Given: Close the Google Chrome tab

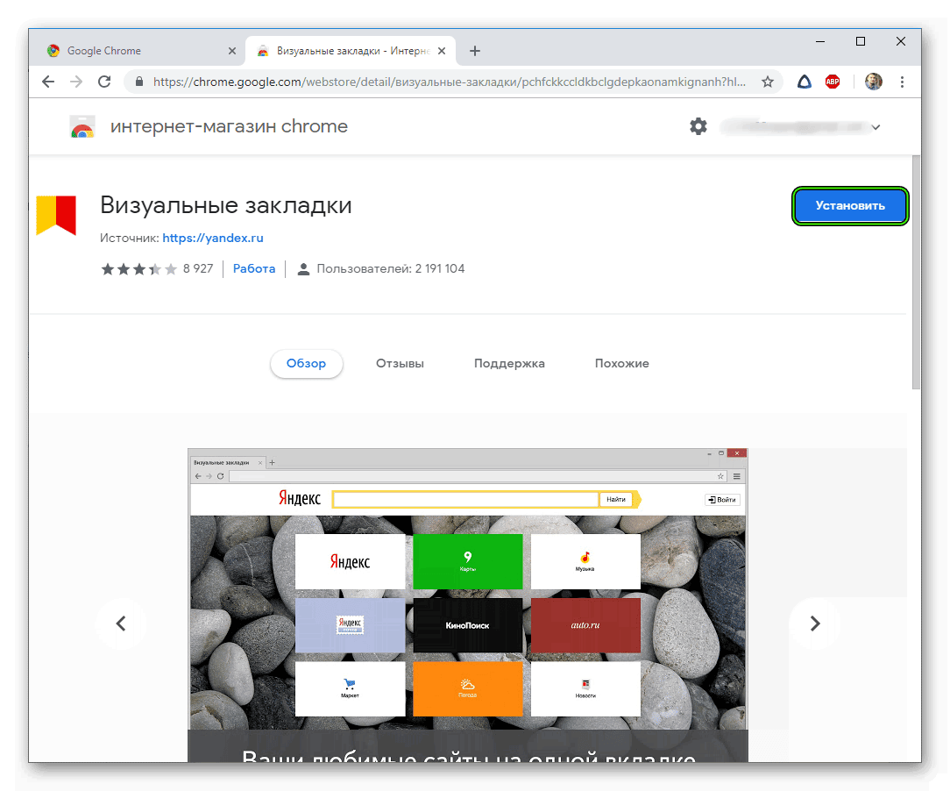Looking at the screenshot, I should click(231, 51).
